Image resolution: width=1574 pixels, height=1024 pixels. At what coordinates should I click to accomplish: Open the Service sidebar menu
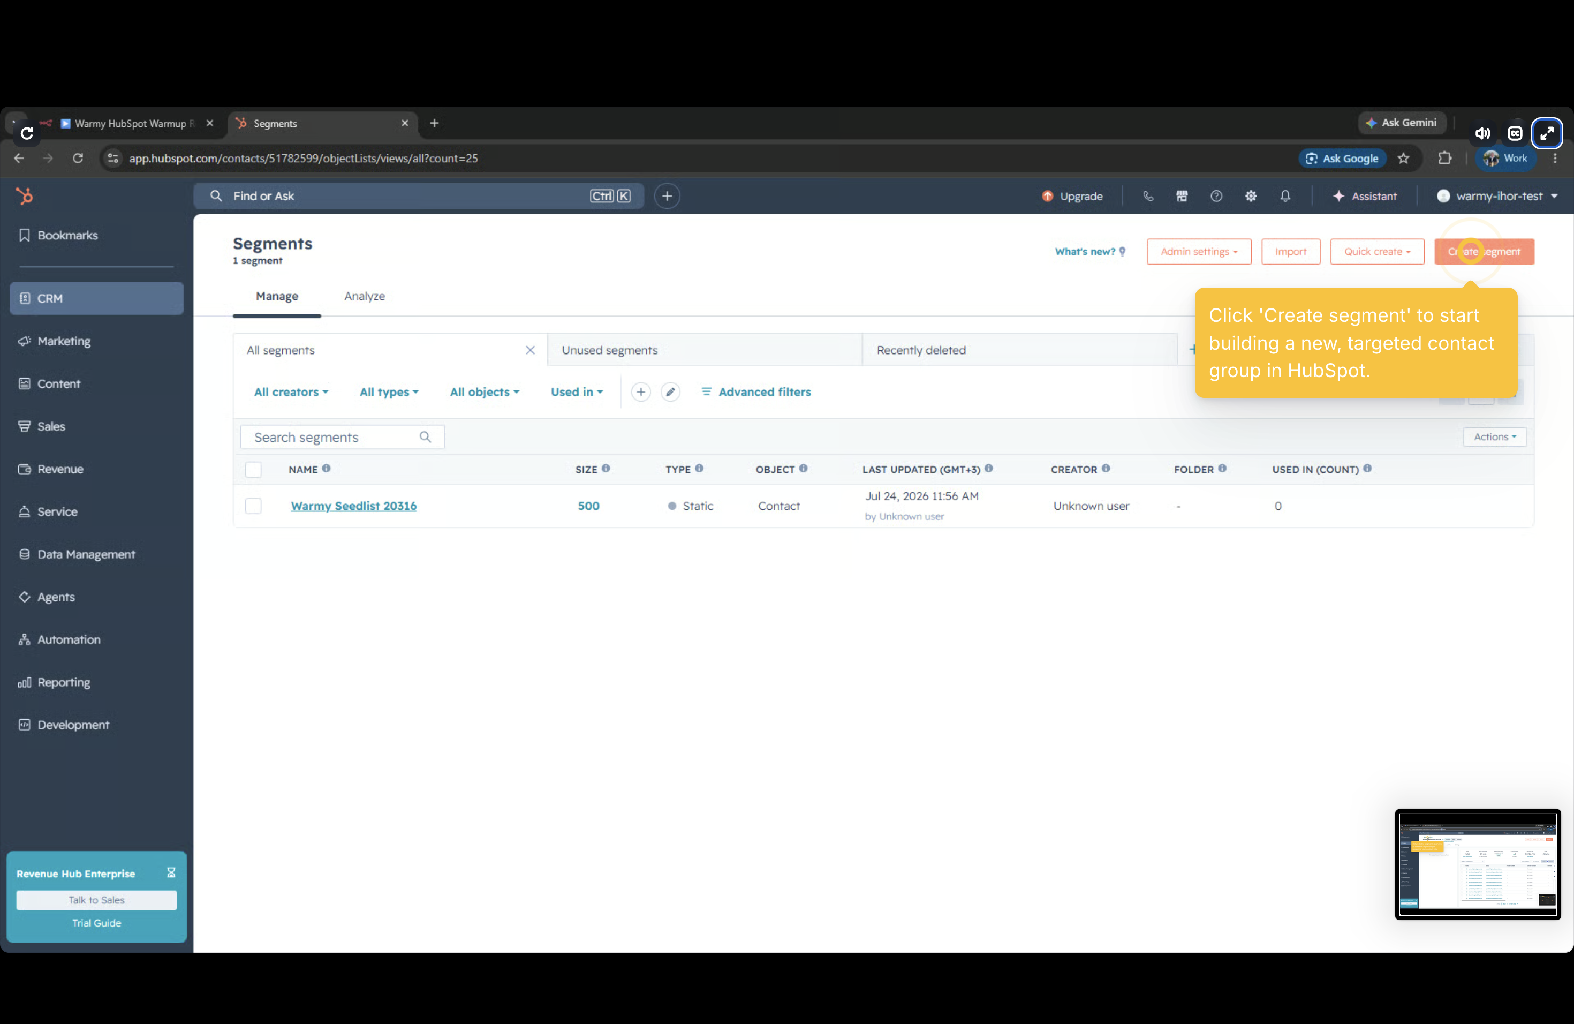48,512
